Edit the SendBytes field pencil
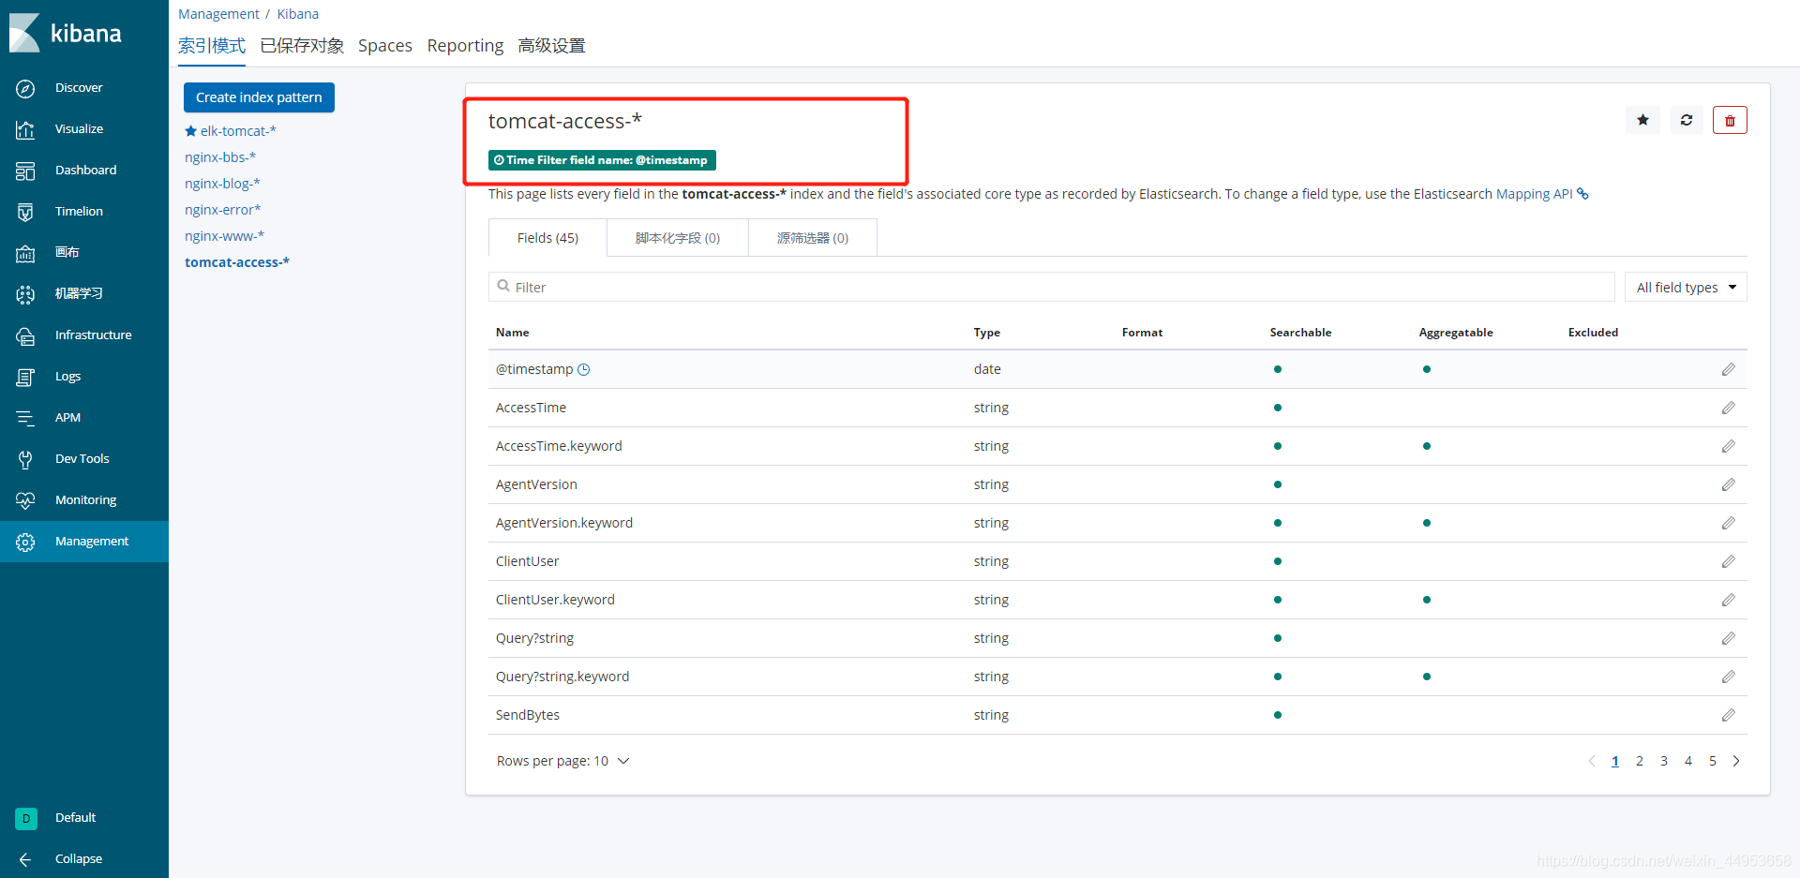The width and height of the screenshot is (1800, 878). [1729, 715]
